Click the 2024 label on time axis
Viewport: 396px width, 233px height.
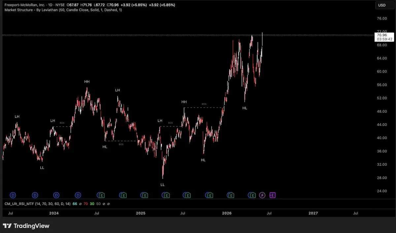(x=54, y=213)
